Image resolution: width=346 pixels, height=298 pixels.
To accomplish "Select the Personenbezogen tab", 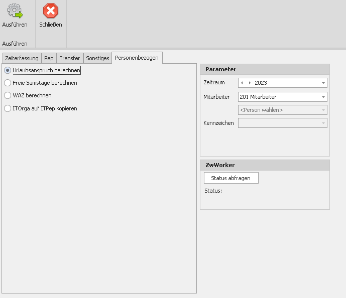I will 137,58.
